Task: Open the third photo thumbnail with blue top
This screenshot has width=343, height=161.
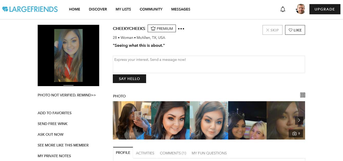Action: click(209, 120)
